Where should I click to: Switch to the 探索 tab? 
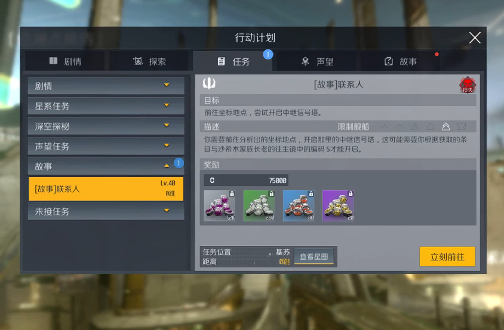[149, 61]
